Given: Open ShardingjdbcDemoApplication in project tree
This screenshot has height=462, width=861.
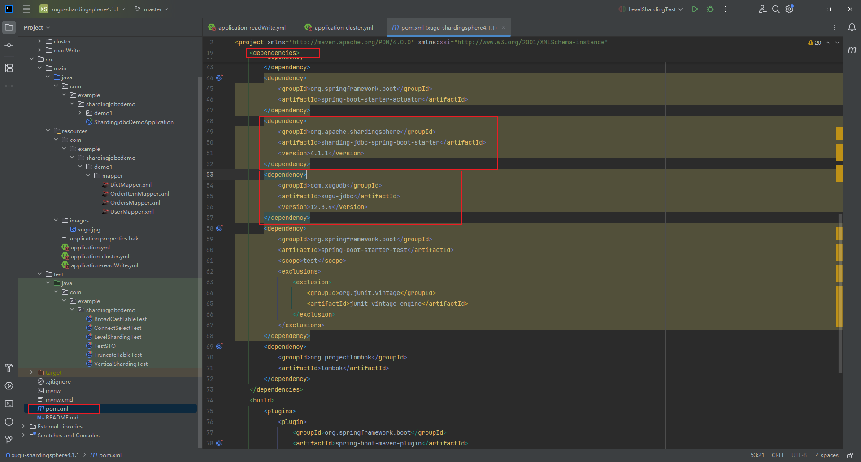Looking at the screenshot, I should click(x=133, y=122).
